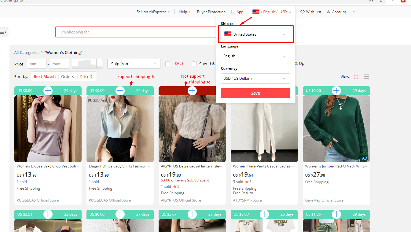Open the Currency USD dropdown
411x232 pixels.
(x=255, y=78)
